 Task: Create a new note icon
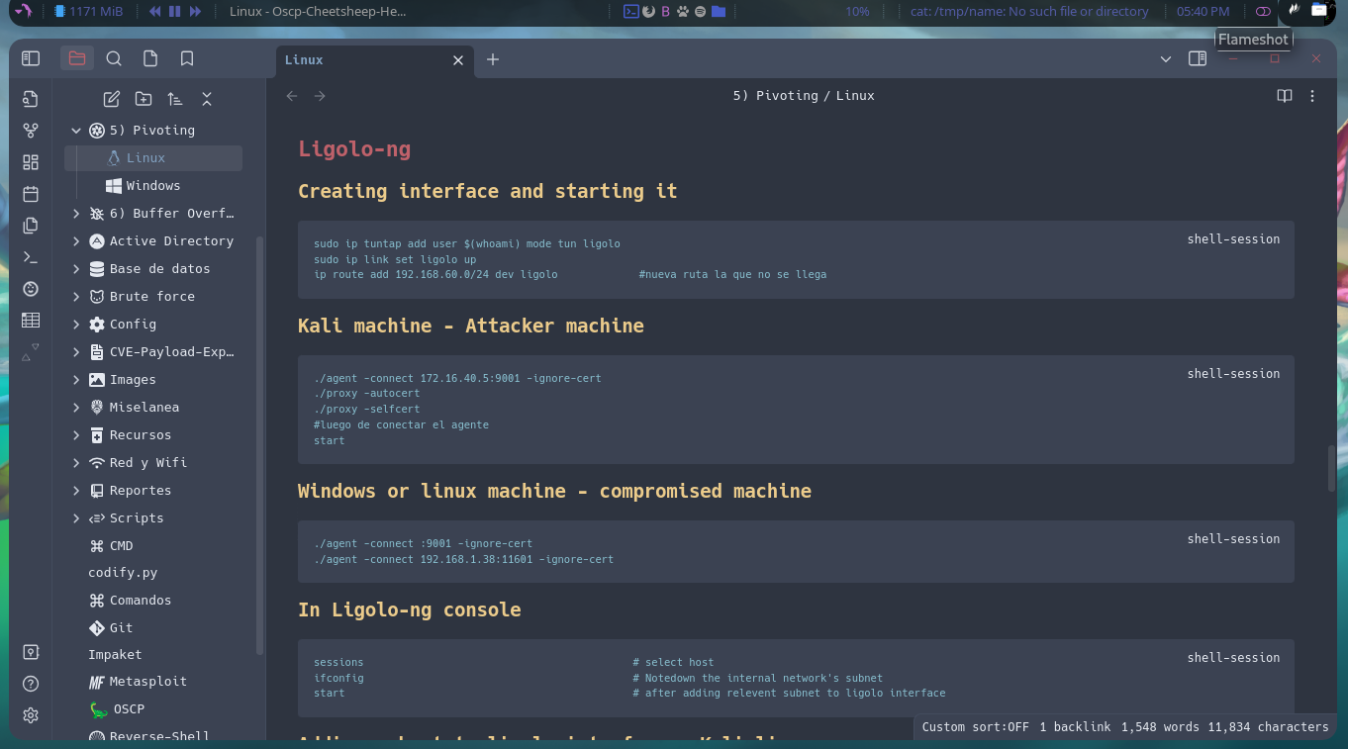tap(112, 99)
